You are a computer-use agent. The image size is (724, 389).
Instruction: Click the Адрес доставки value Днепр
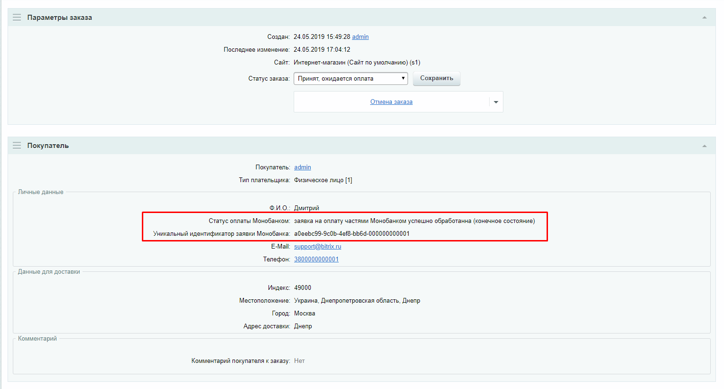click(303, 326)
